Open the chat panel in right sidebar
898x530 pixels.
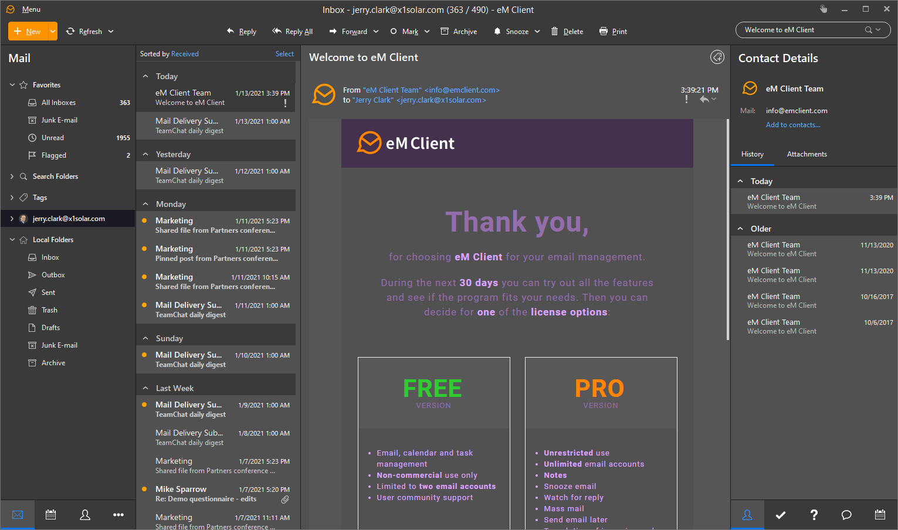pyautogui.click(x=846, y=515)
